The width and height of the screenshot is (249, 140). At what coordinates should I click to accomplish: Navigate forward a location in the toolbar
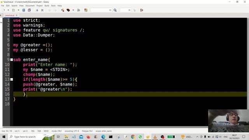[55, 10]
